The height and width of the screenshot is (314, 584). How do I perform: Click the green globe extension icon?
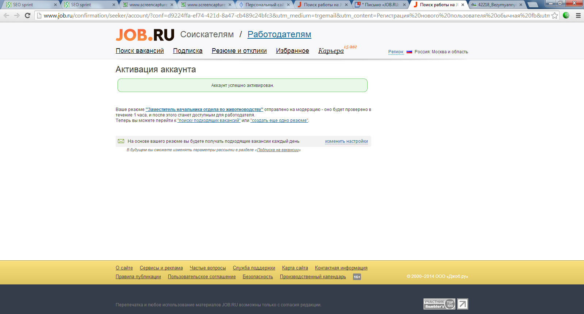[566, 15]
